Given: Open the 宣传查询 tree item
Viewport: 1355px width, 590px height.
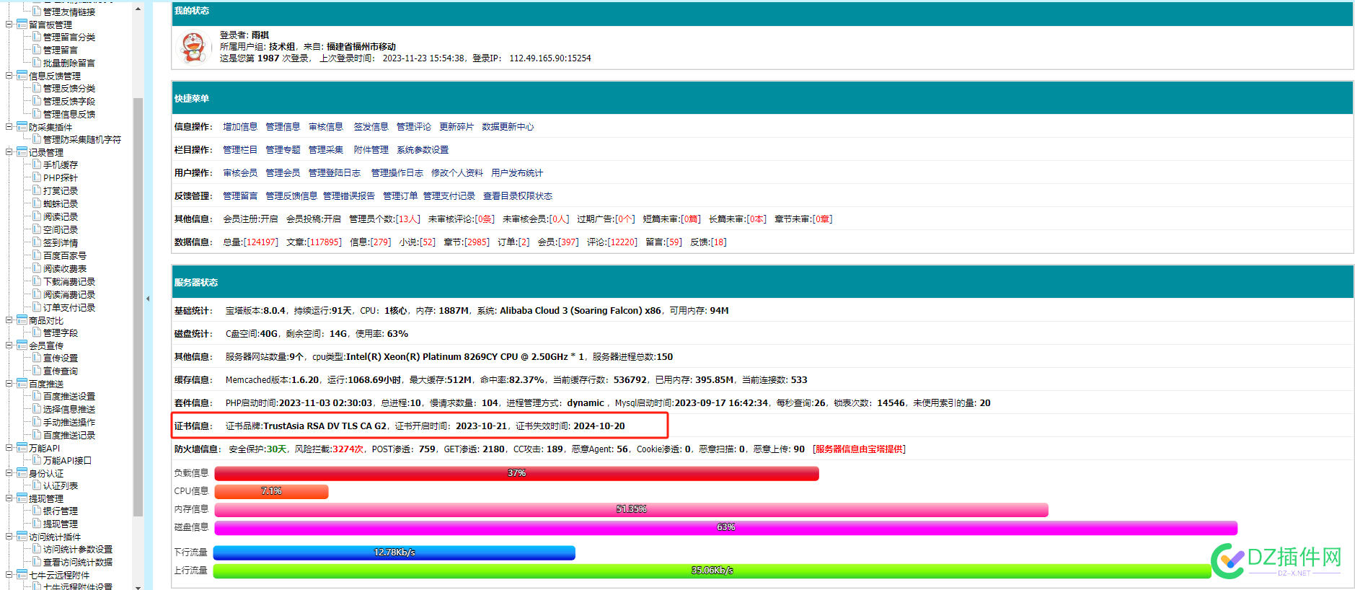Looking at the screenshot, I should pyautogui.click(x=61, y=371).
